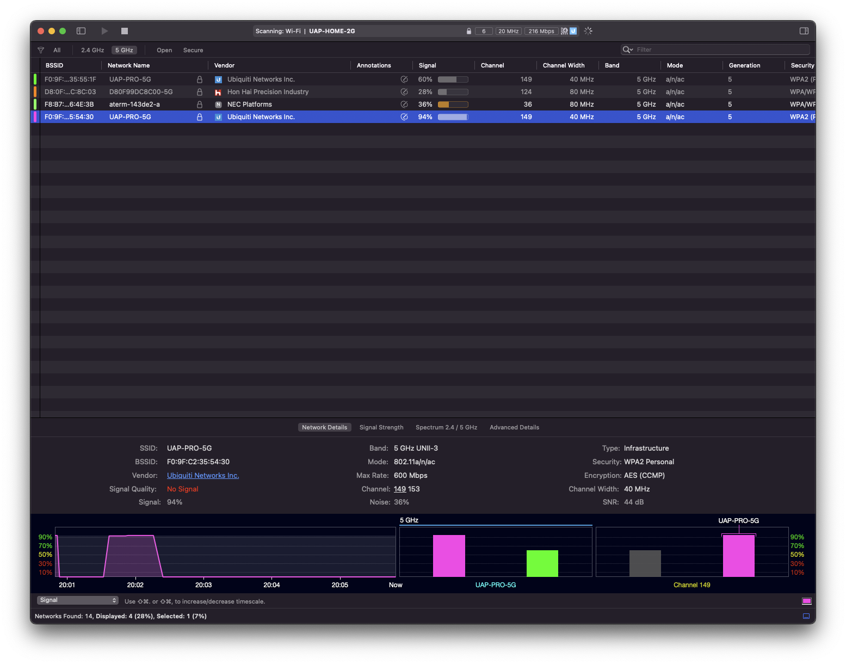The image size is (846, 664).
Task: Click 94% signal bar in selected row
Action: pyautogui.click(x=453, y=117)
